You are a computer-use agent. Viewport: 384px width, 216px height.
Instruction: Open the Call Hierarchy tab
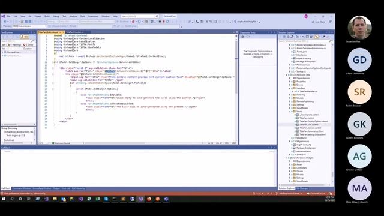(x=79, y=188)
